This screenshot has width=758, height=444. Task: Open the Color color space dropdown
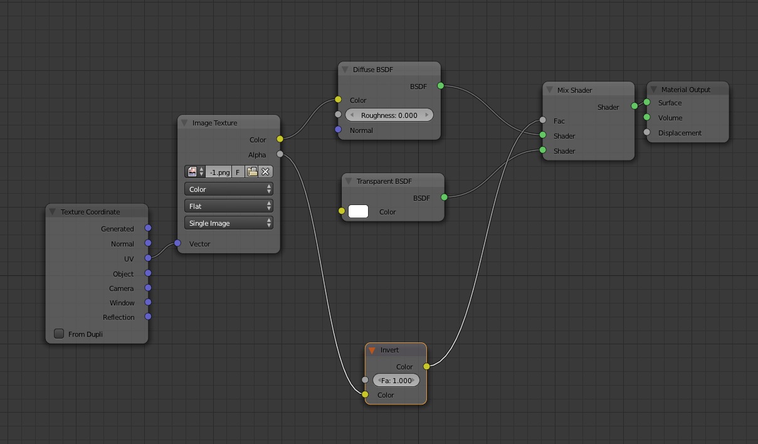[229, 189]
